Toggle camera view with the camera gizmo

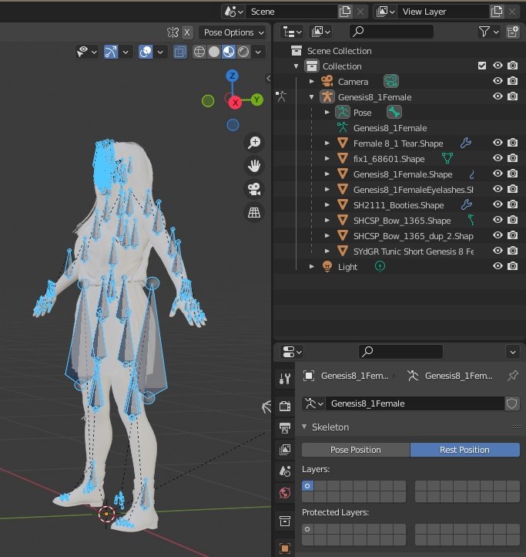[x=253, y=189]
